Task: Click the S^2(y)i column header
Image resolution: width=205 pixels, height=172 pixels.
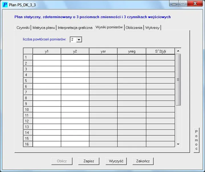Action: coord(160,51)
